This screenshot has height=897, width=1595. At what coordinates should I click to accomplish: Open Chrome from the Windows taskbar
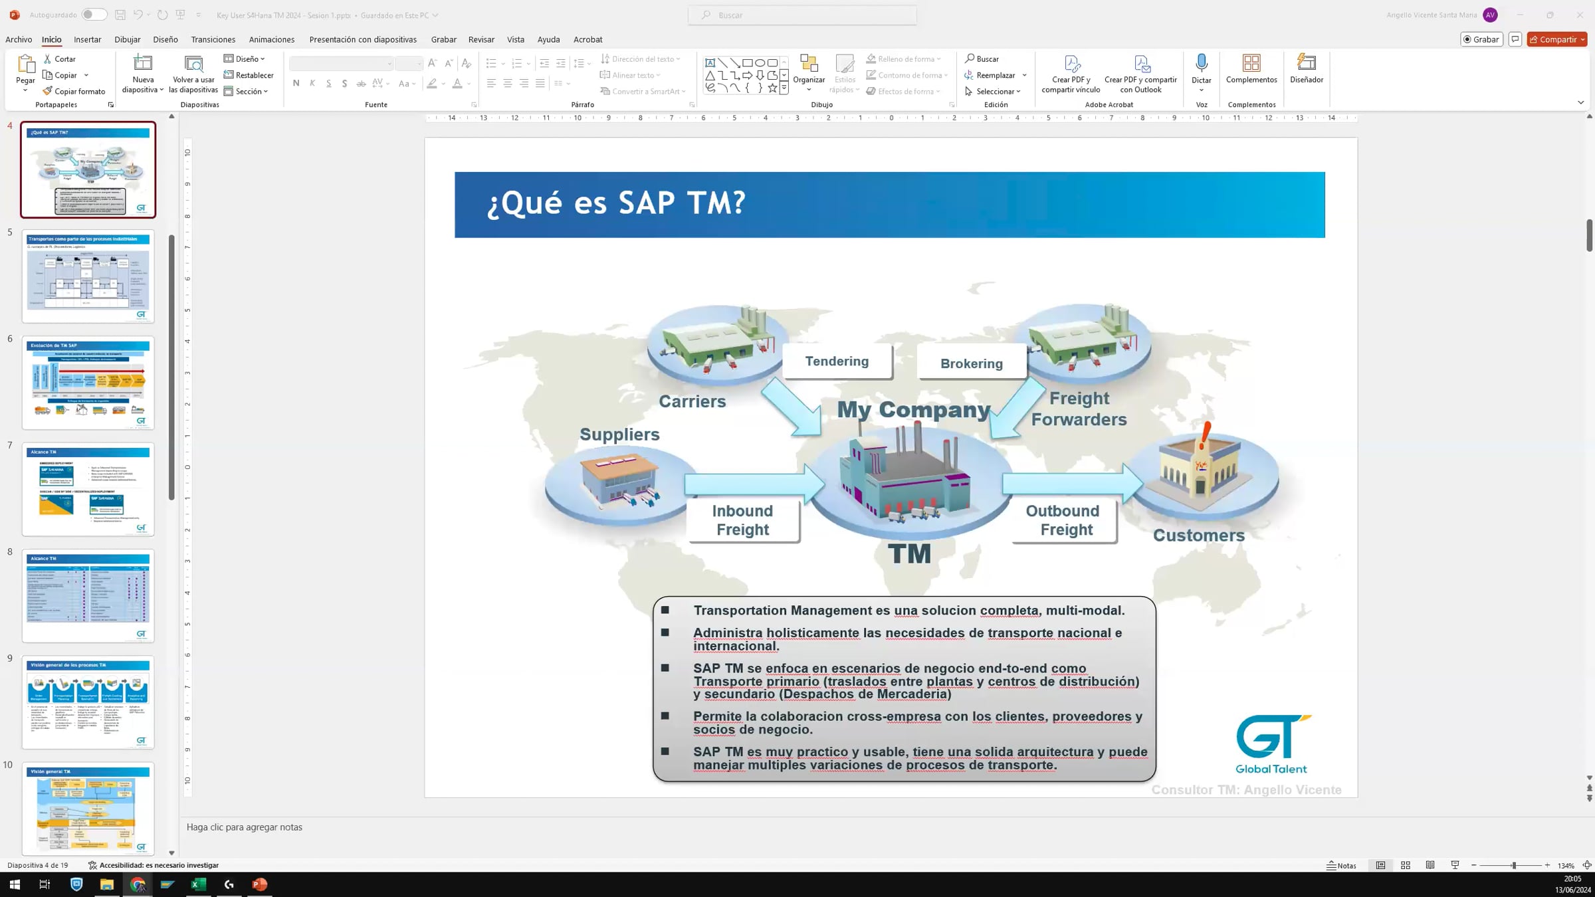coord(138,884)
